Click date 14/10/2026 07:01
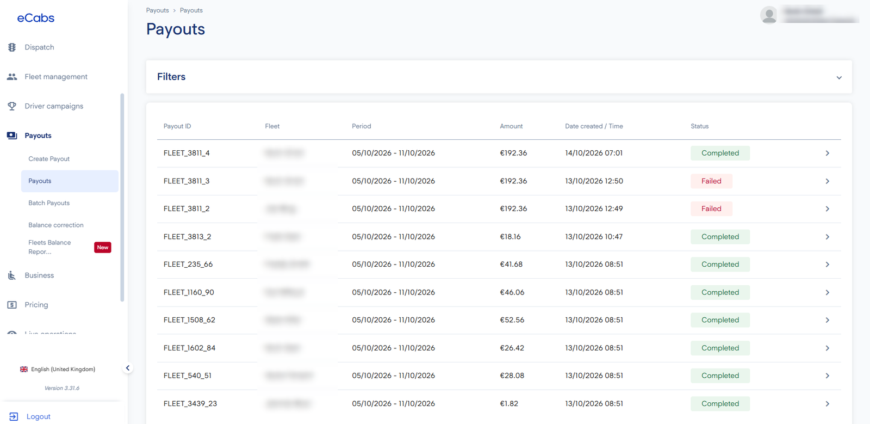870x424 pixels. click(594, 153)
